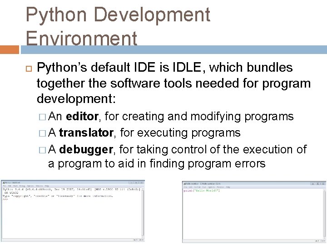Maximize the Python Shell window
This screenshot has width=327, height=245.
[x=136, y=182]
